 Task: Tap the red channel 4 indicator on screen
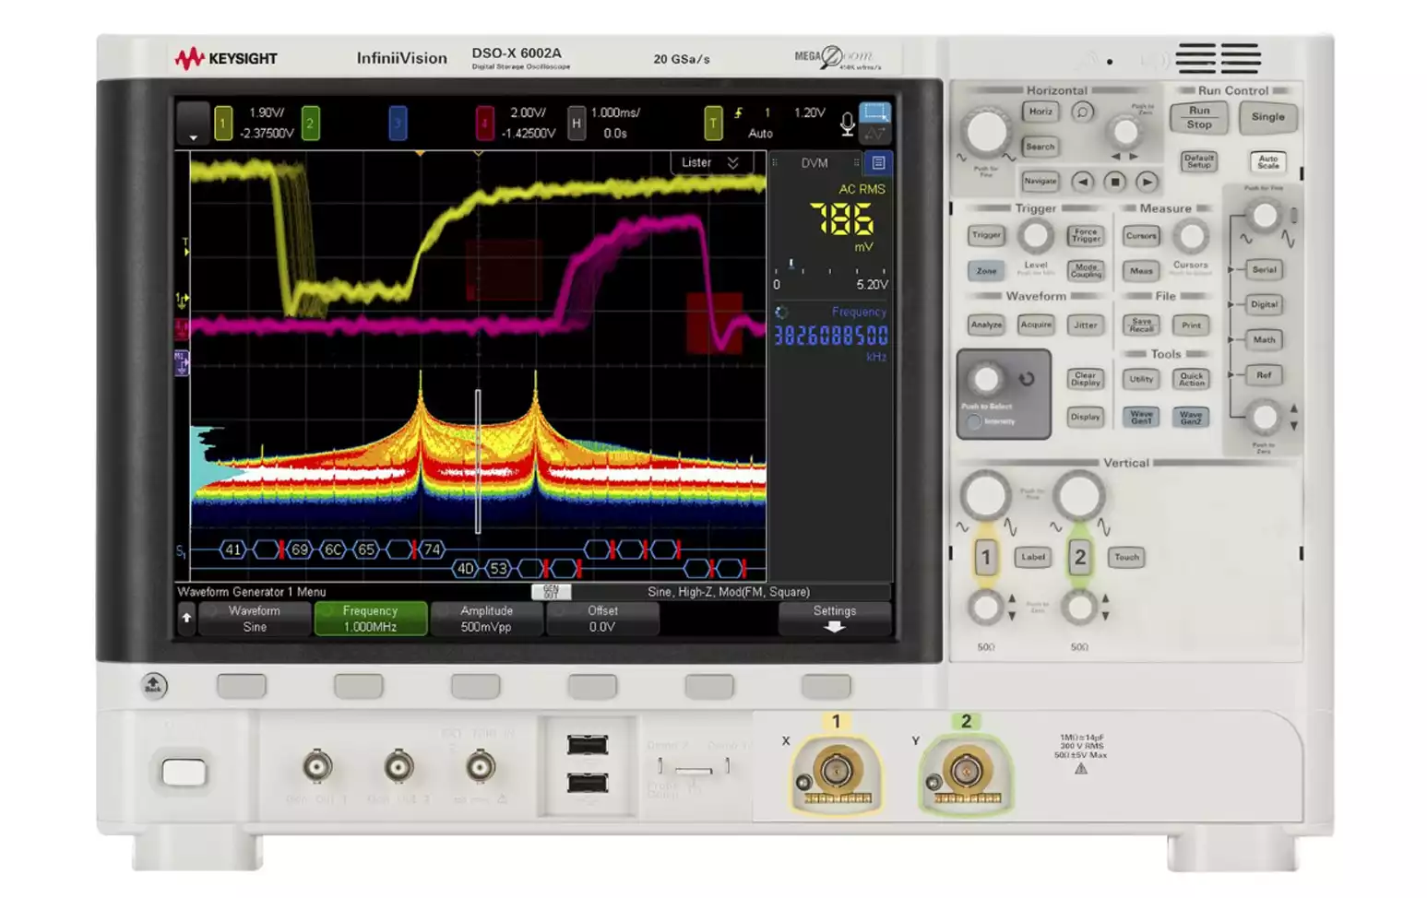click(484, 123)
